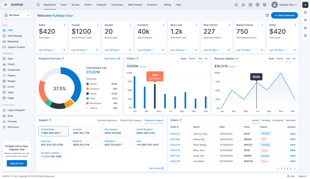Click VIEW for Johnny Cash order
Screen dimensions: 310x179
pos(292,134)
